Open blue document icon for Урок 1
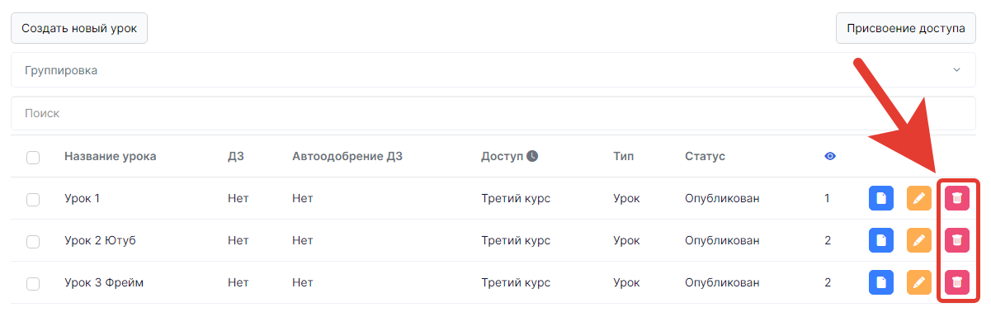The image size is (991, 317). pos(881,198)
